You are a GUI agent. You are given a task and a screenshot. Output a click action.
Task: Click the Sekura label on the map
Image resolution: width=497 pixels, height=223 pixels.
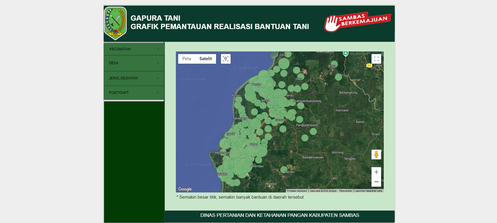[x=265, y=100]
